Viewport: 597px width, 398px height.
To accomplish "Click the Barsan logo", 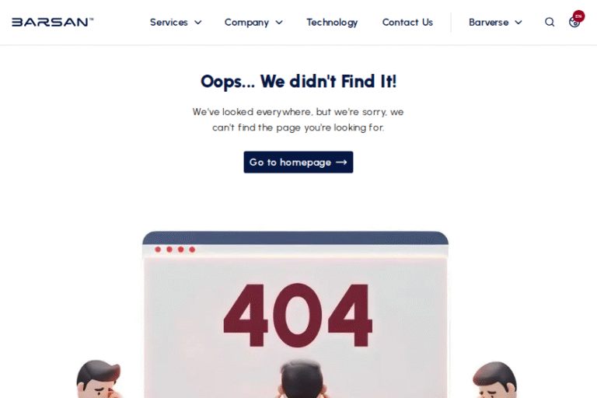I will 53,22.
